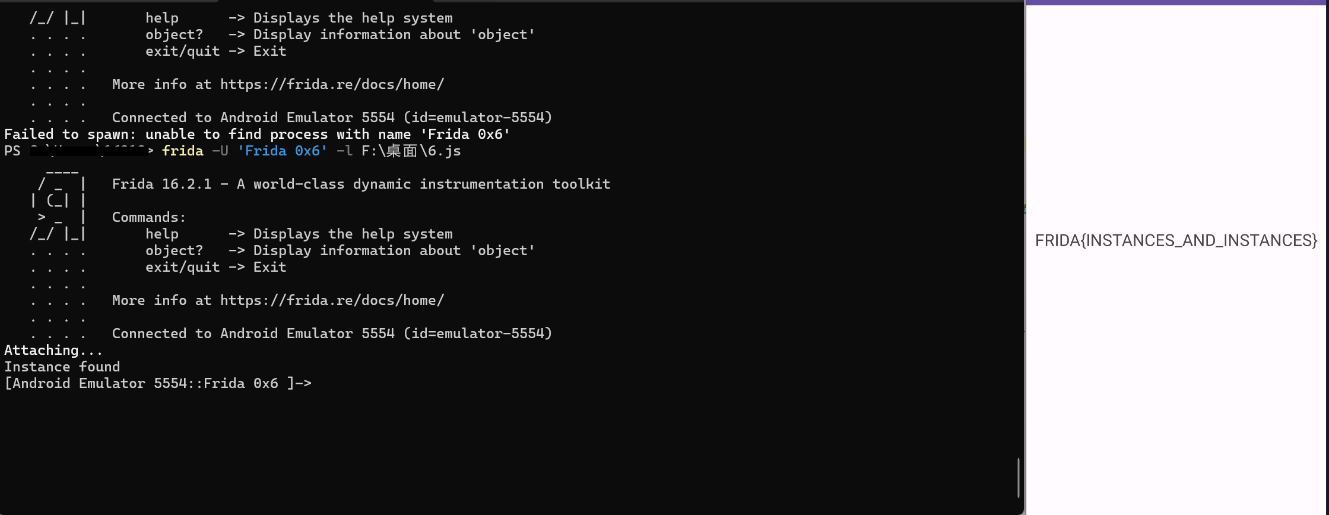The width and height of the screenshot is (1329, 515).
Task: Focus the Frida 0x6 REPL prompt
Action: [158, 383]
